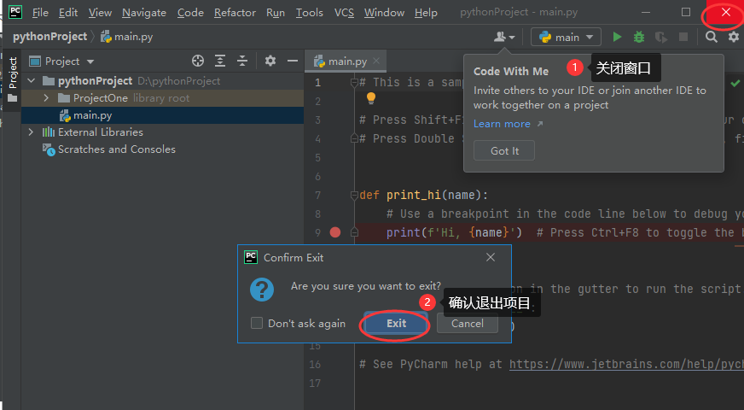Viewport: 744px width, 410px height.
Task: Click the Project vertical sidebar tab
Action: click(x=12, y=73)
